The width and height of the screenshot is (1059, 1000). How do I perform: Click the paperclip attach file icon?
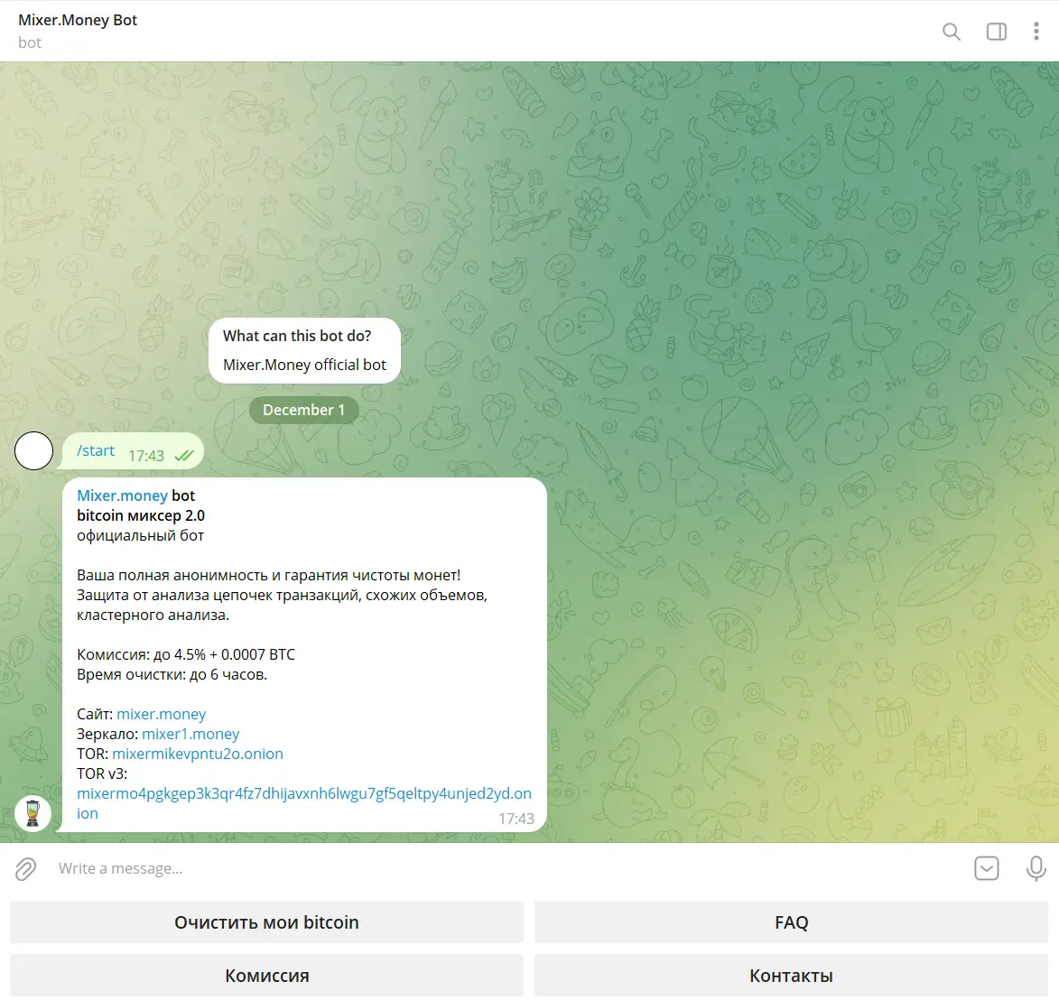coord(25,868)
